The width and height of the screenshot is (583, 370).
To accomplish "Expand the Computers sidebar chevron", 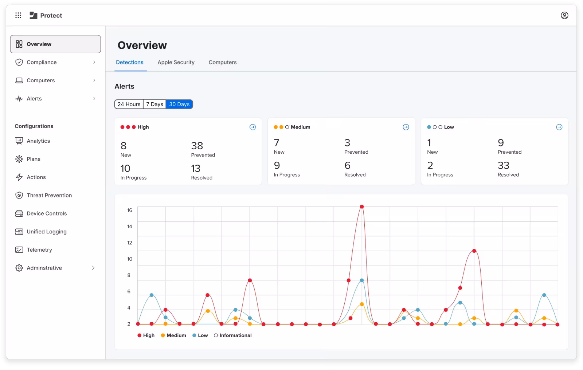I will [94, 80].
